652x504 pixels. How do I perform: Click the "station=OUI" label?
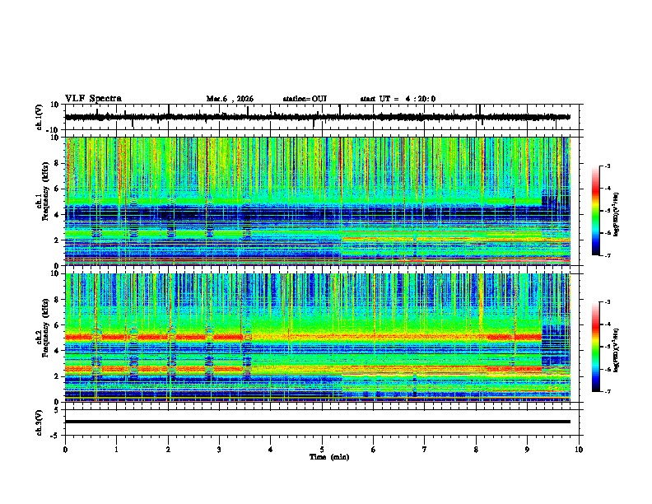pyautogui.click(x=305, y=99)
